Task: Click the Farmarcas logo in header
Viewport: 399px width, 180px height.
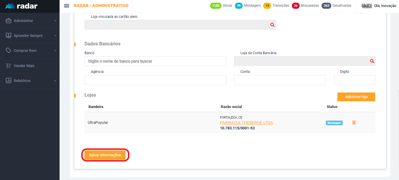Action: coord(367,6)
